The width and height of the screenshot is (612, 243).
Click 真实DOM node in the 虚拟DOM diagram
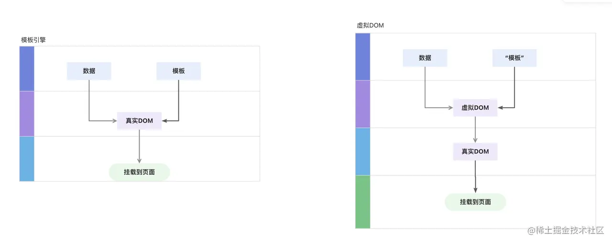click(x=475, y=152)
